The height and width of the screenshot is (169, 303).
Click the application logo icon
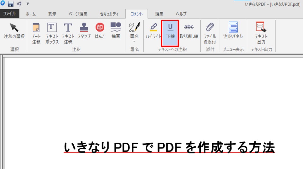(x=3, y=3)
